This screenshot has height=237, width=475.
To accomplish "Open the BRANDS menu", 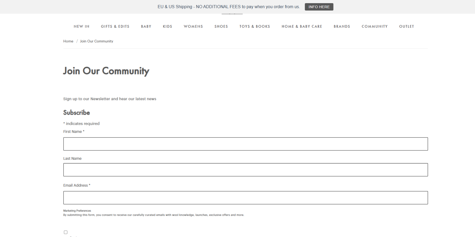I will pos(342,26).
